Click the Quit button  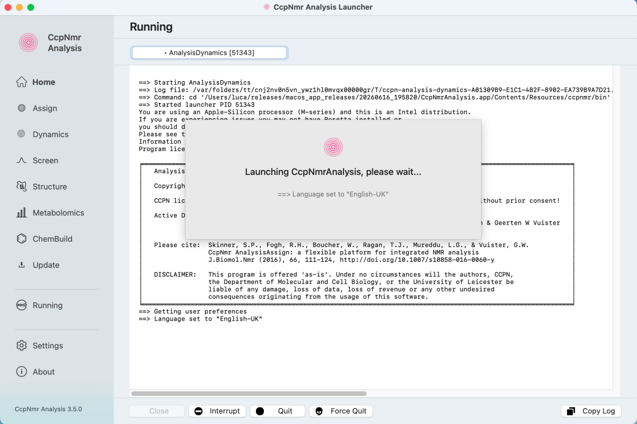(x=278, y=411)
